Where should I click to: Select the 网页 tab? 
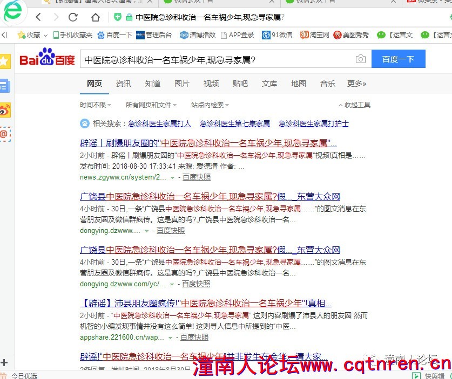tap(95, 84)
